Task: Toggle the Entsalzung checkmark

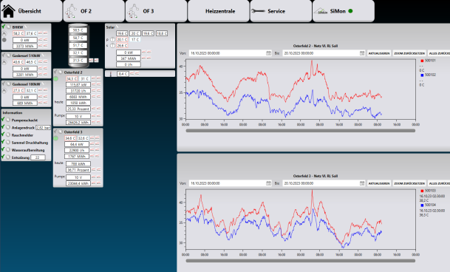Action: (x=3, y=157)
